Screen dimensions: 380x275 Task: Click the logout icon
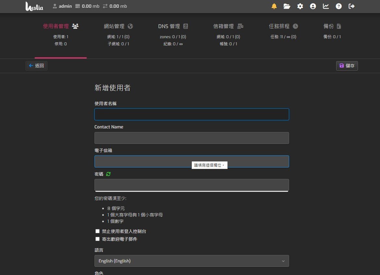(351, 6)
